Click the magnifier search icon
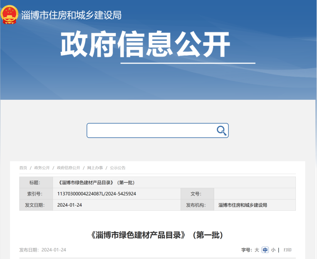The height and width of the screenshot is (259, 317). [x=221, y=131]
